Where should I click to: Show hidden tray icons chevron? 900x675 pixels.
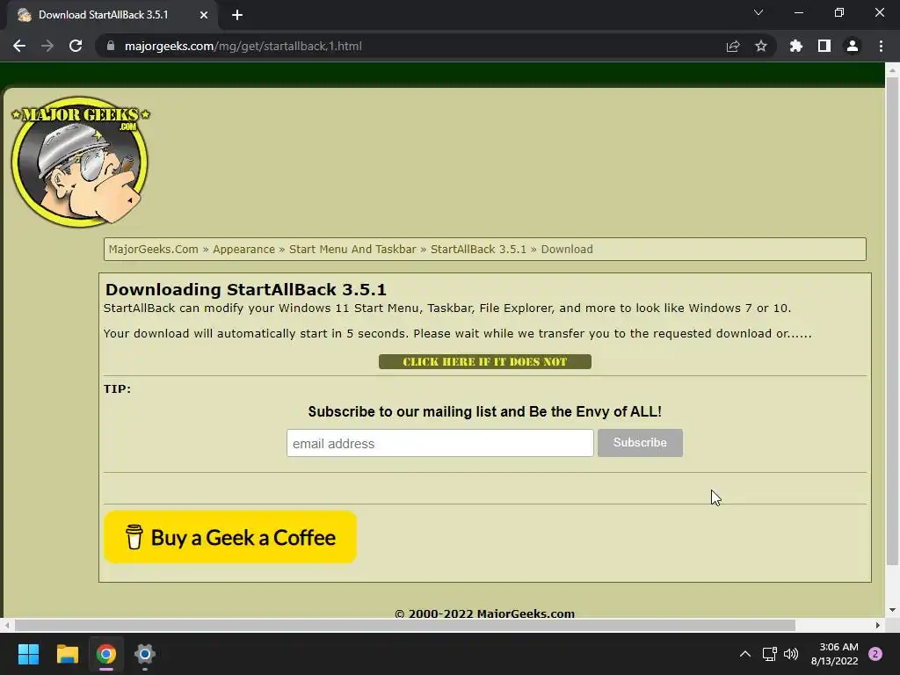coord(745,654)
